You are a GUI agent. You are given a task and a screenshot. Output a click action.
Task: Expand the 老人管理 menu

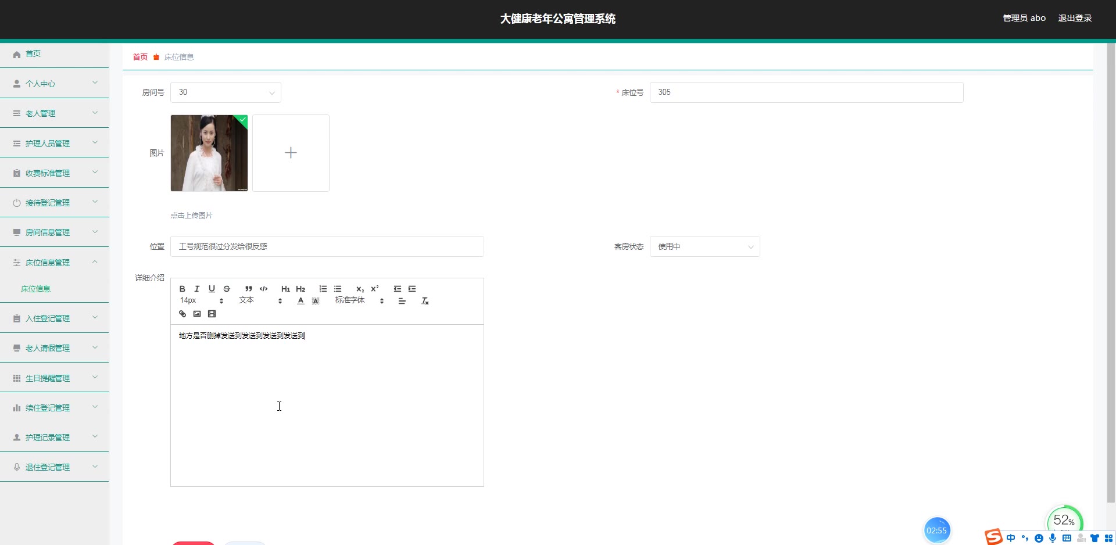pos(54,113)
